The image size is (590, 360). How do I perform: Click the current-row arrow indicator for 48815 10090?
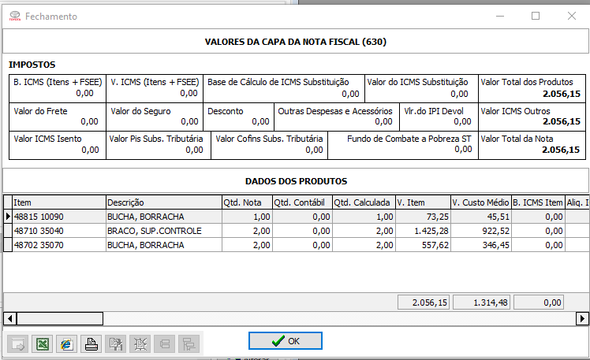(x=8, y=217)
